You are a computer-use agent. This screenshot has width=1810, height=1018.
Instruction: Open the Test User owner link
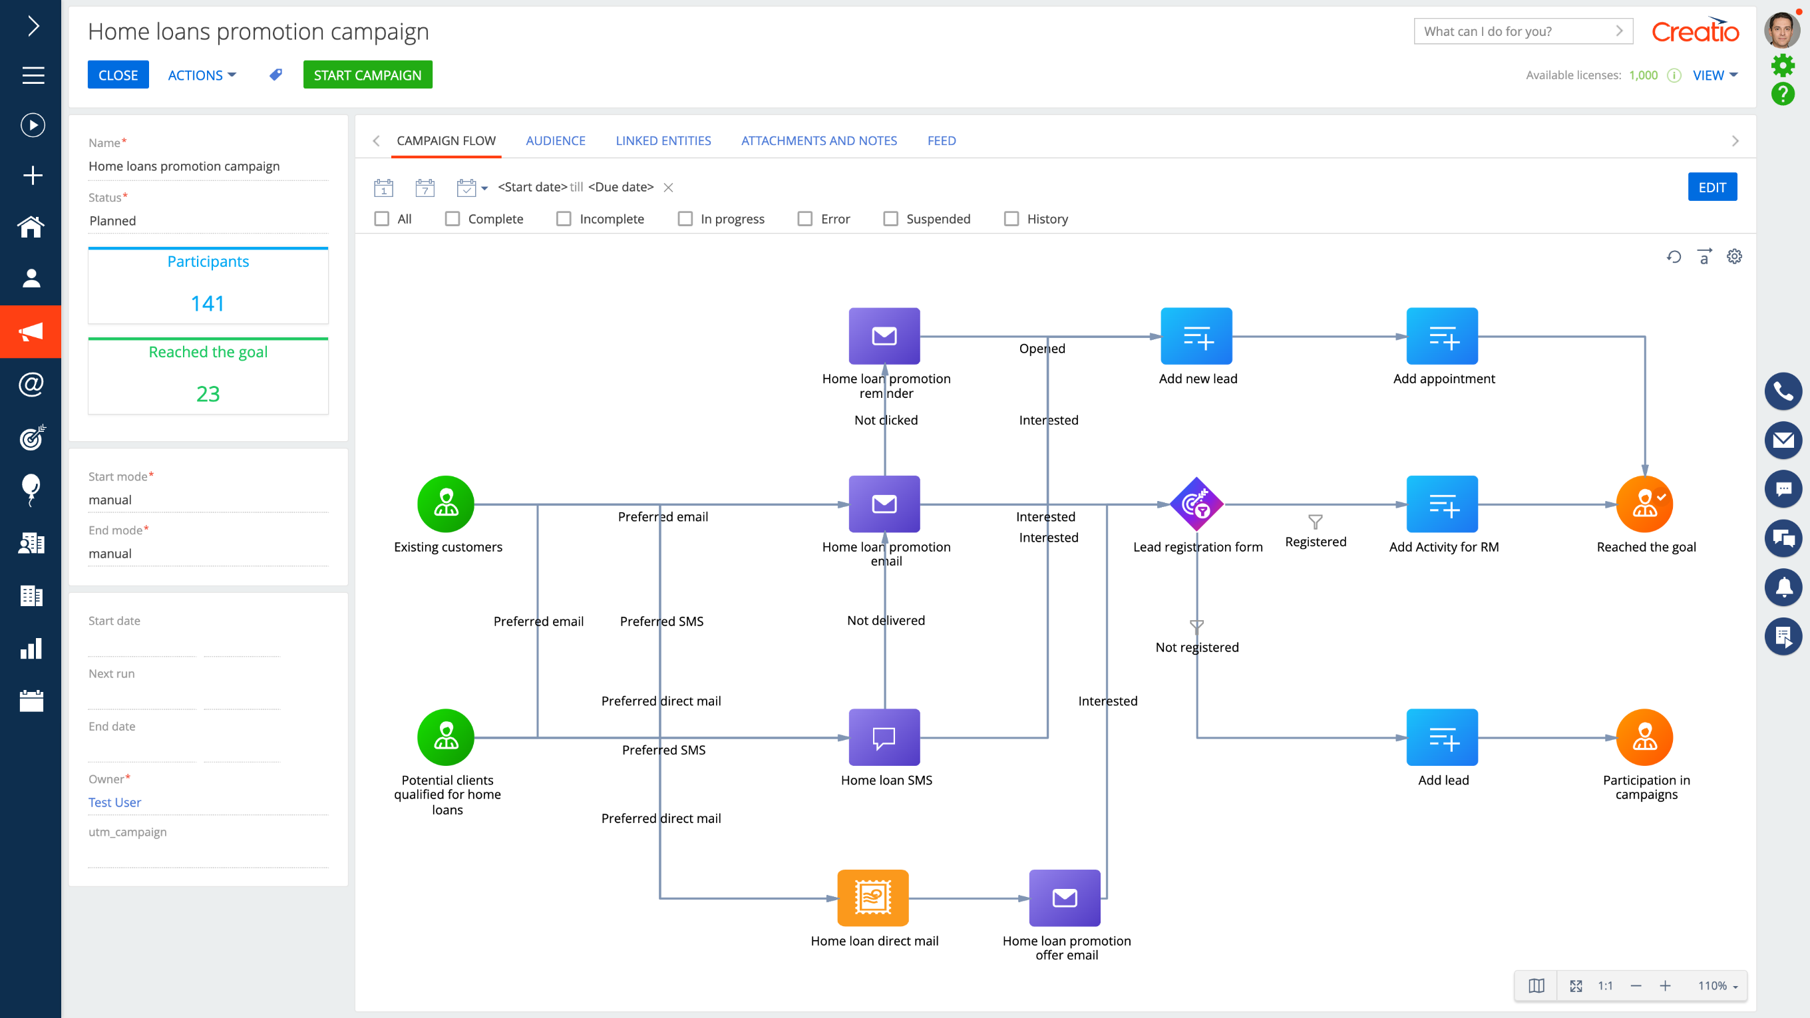(x=114, y=802)
